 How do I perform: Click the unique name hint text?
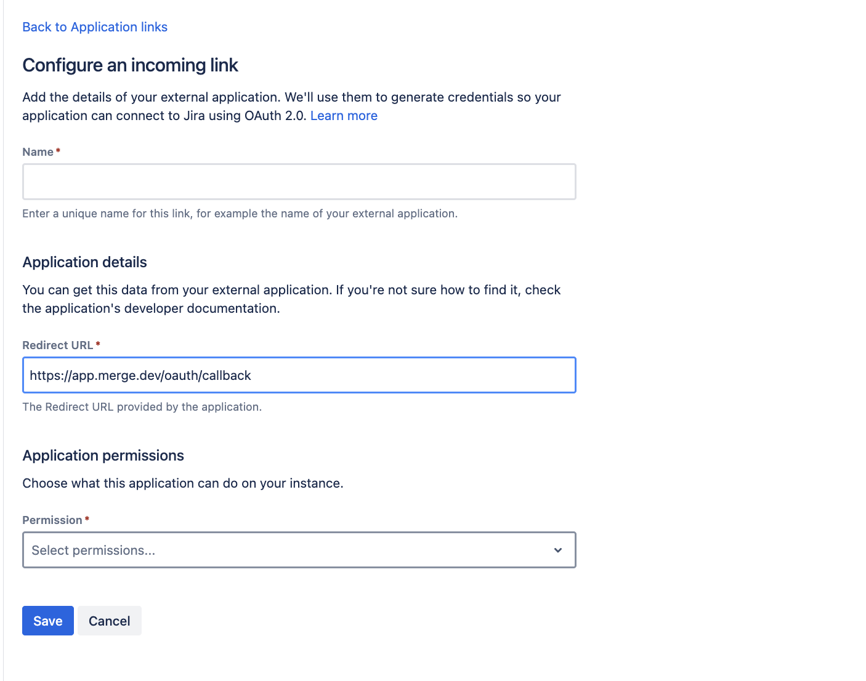tap(240, 214)
